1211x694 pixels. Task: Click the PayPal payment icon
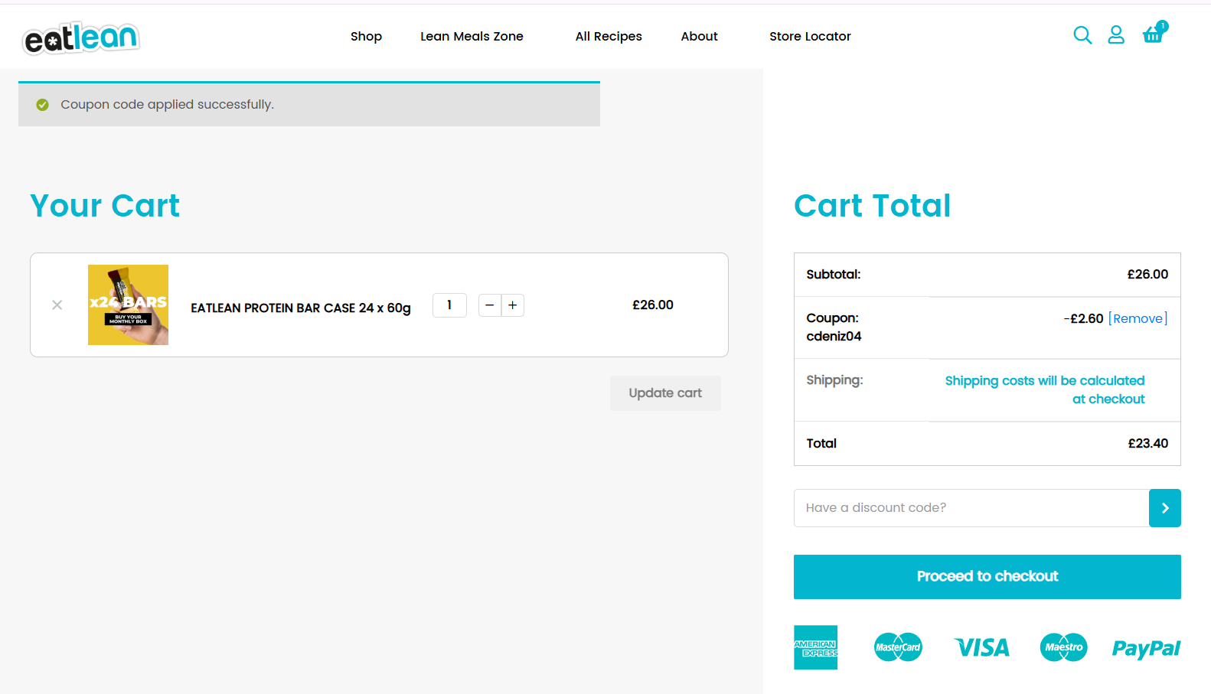(1146, 649)
